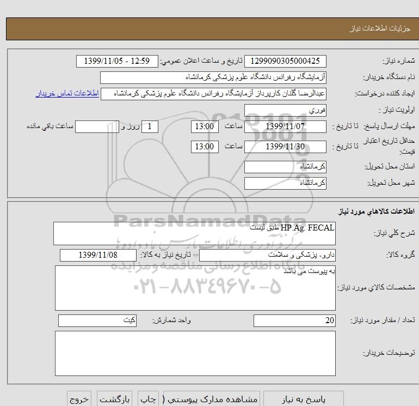Screen dimensions: 419x406
Task: Click the 'شهر محل تحویل:' label
Action: coord(391,183)
